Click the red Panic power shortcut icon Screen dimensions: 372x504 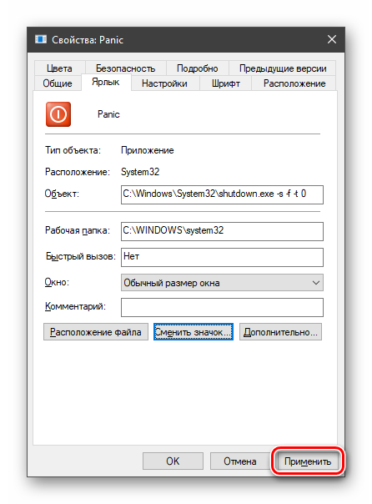click(58, 114)
